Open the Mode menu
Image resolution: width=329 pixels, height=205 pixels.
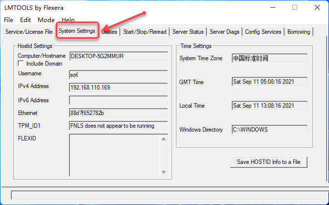(46, 20)
